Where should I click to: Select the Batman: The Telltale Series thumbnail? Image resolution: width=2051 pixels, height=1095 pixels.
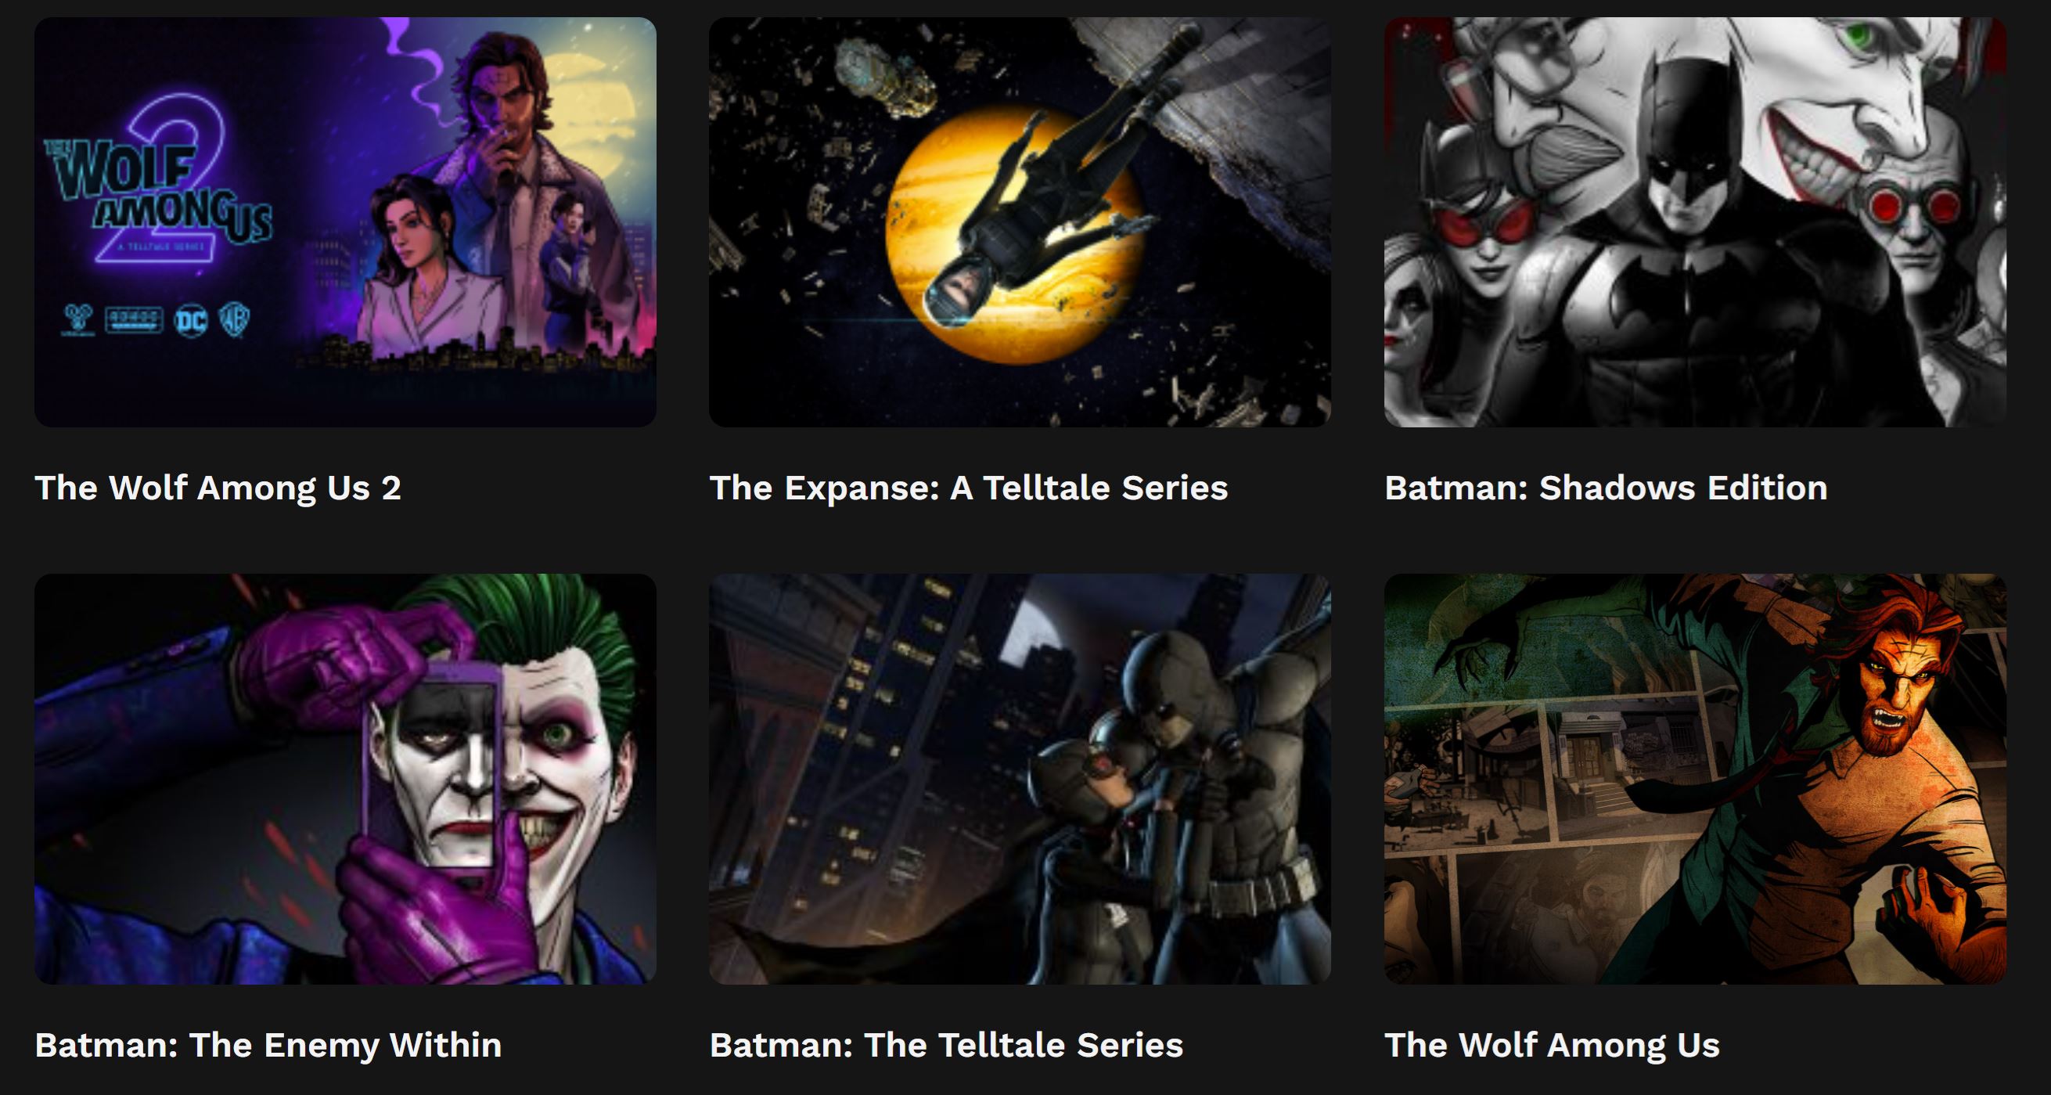pyautogui.click(x=1020, y=779)
